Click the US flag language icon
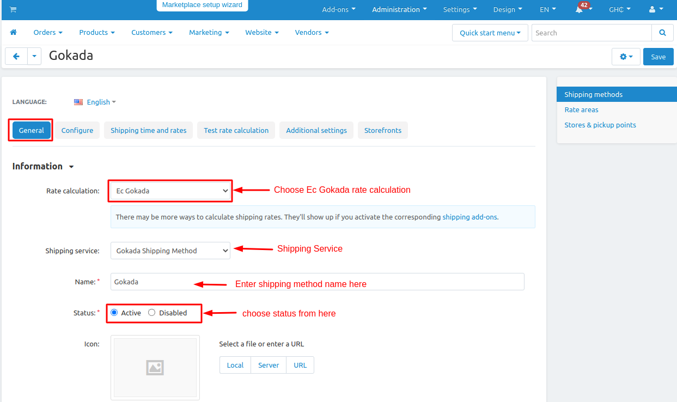Image resolution: width=677 pixels, height=402 pixels. [78, 102]
